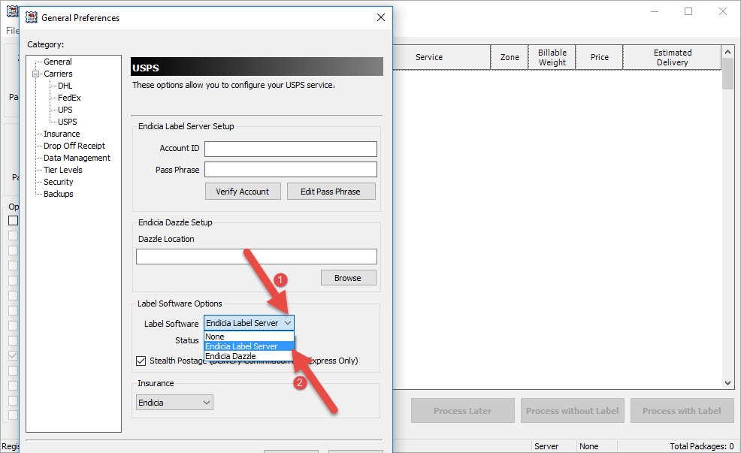
Task: Open Tier Levels category
Action: click(x=63, y=170)
